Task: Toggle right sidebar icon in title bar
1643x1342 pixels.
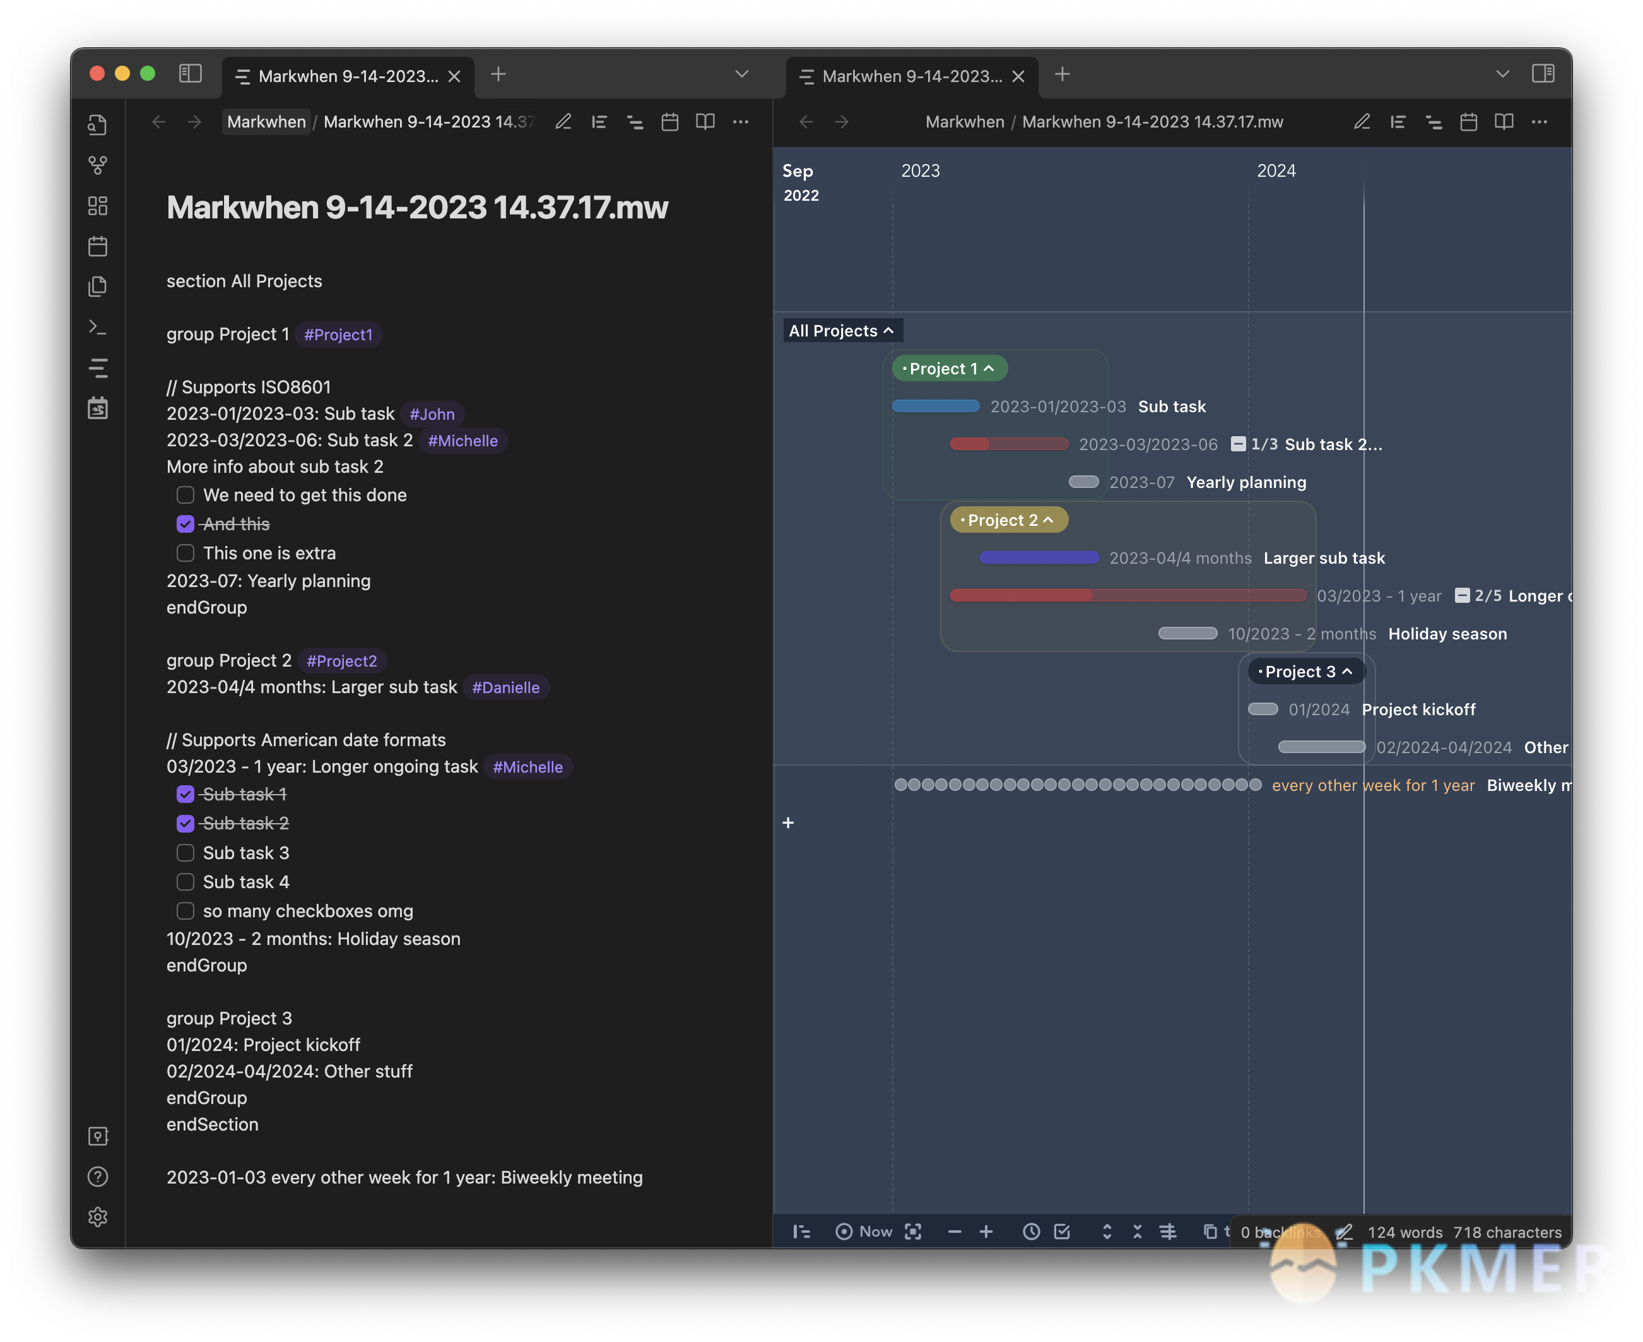Action: click(x=1543, y=73)
